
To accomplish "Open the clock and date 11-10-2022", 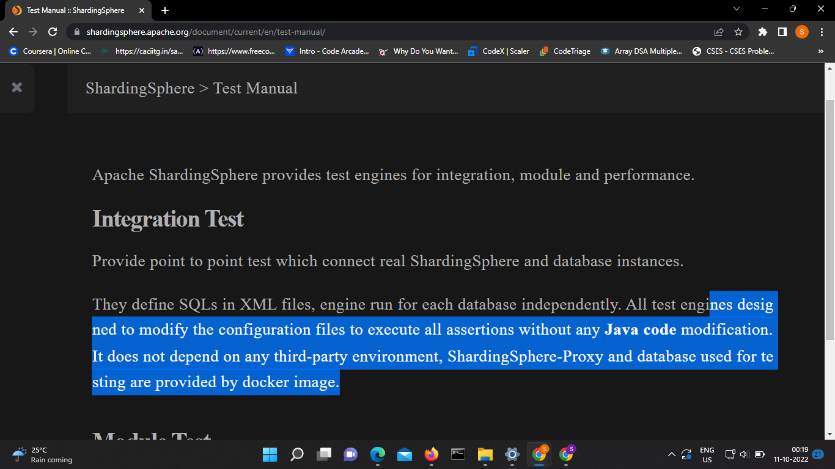I will click(x=791, y=454).
